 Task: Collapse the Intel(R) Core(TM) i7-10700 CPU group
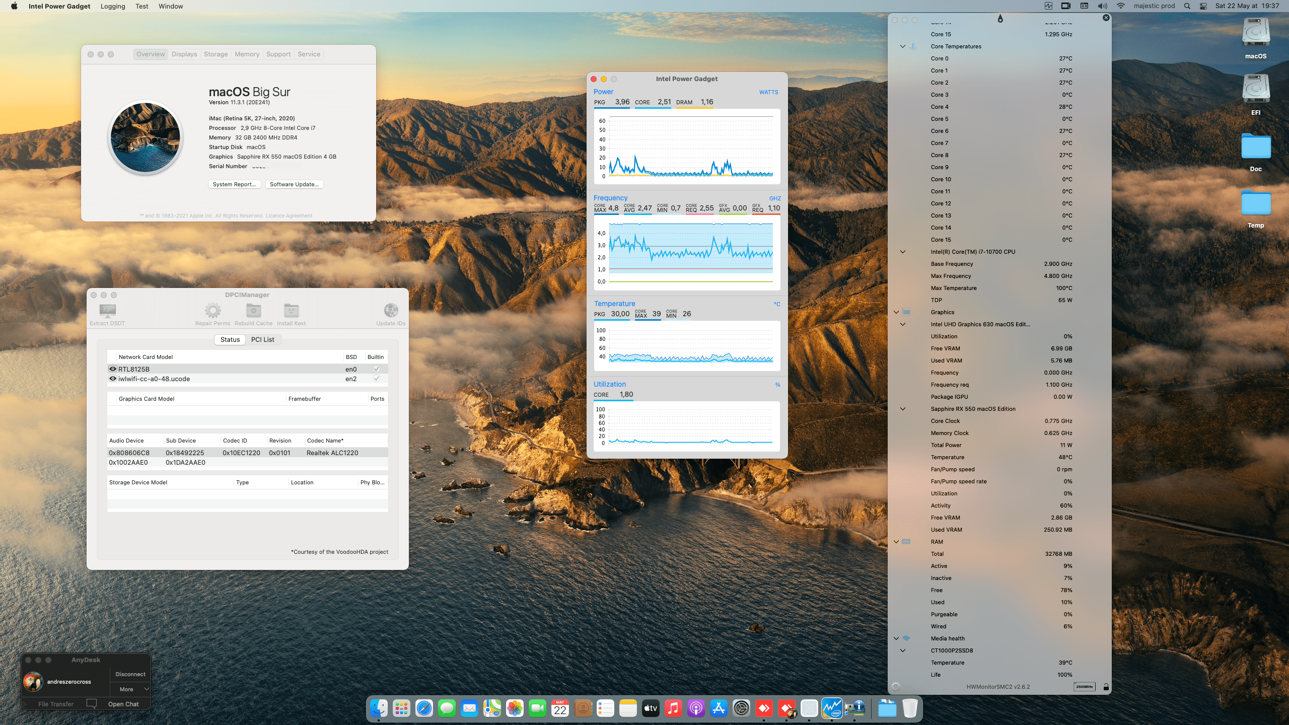coord(903,252)
